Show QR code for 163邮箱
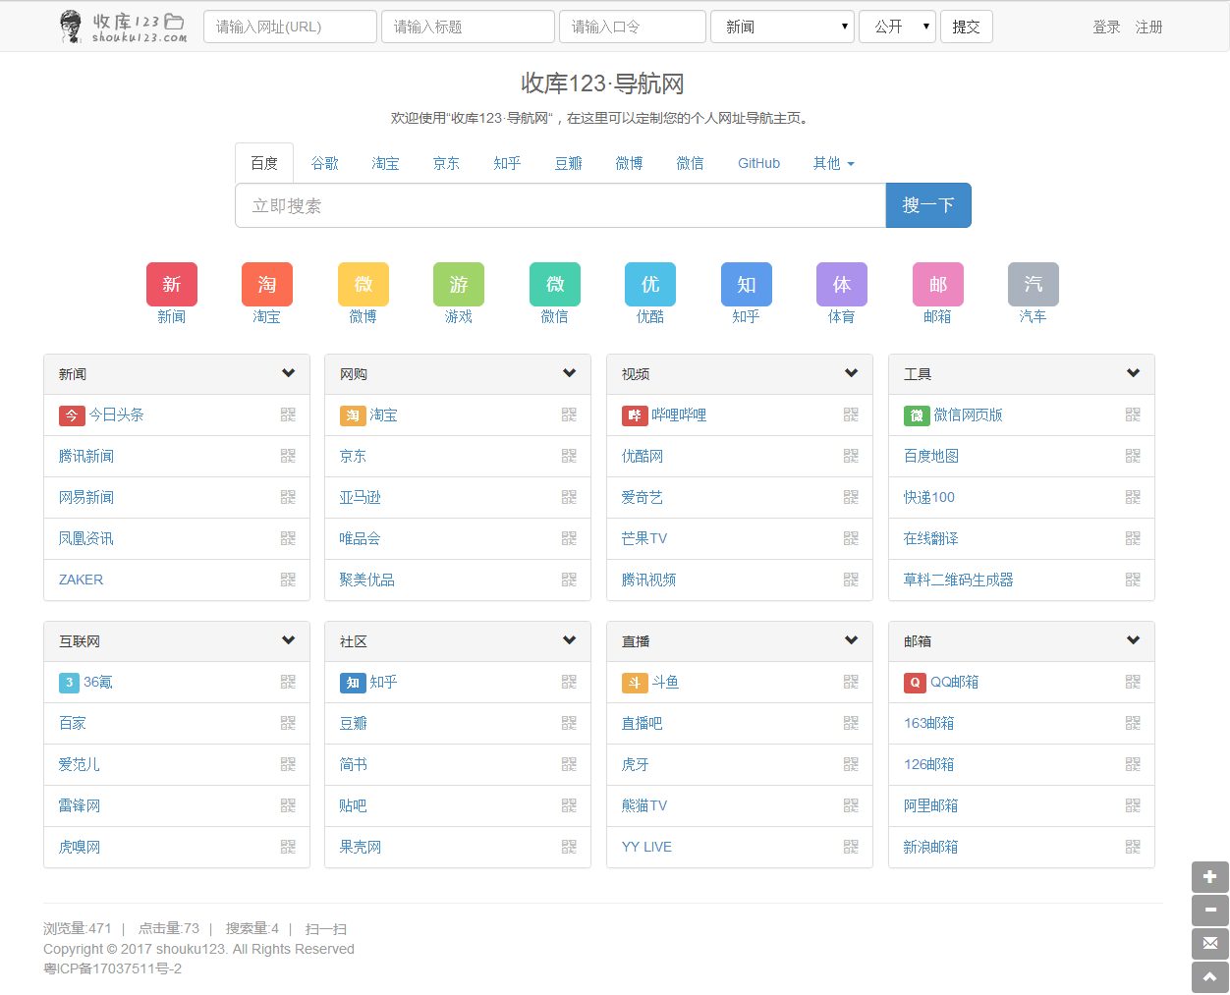1230x995 pixels. click(1133, 723)
